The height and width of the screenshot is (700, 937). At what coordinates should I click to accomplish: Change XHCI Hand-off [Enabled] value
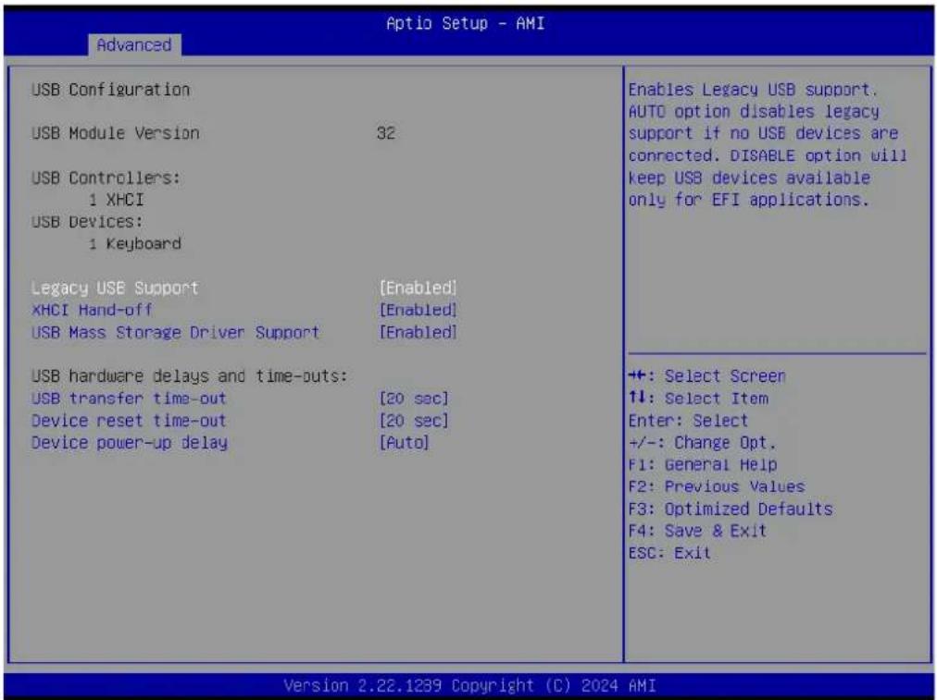pos(418,310)
